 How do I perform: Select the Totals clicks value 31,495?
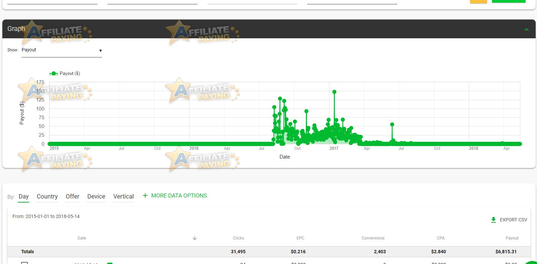point(238,252)
